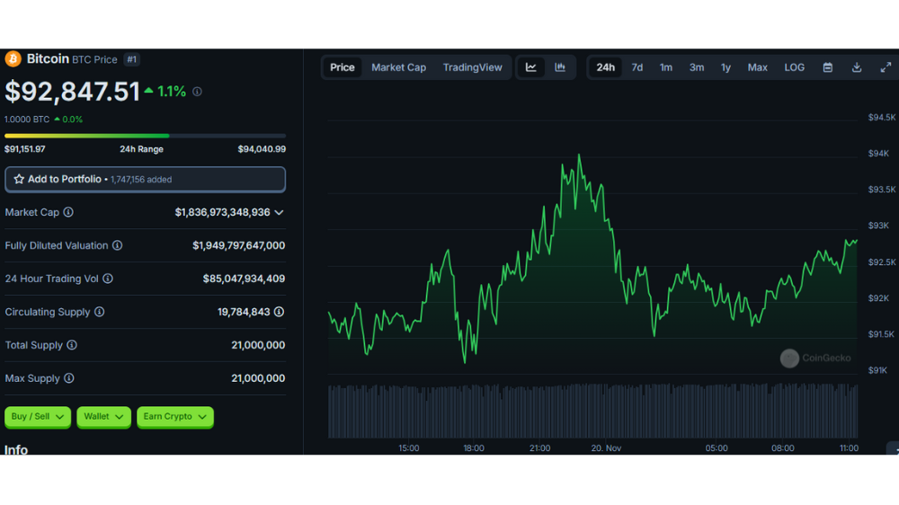
Task: Click the Bitcoin name heading
Action: pos(48,59)
